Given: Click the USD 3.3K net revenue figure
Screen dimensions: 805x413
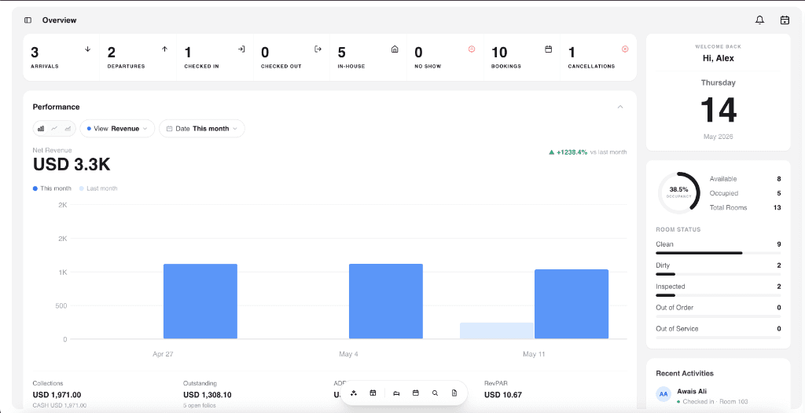Looking at the screenshot, I should [72, 165].
